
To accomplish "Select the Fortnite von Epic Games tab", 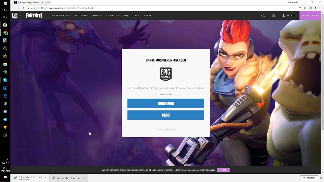I will pyautogui.click(x=29, y=3).
